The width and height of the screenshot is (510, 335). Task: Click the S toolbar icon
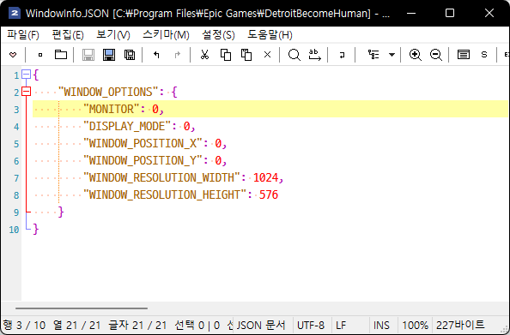coord(484,55)
